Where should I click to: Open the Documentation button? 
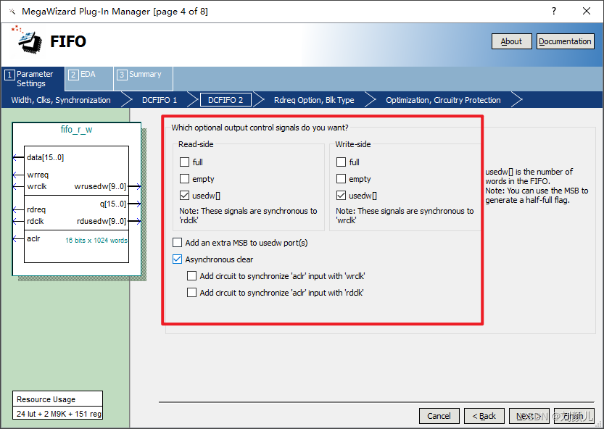click(565, 41)
